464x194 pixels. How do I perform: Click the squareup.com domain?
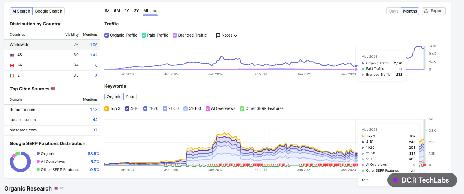click(23, 120)
